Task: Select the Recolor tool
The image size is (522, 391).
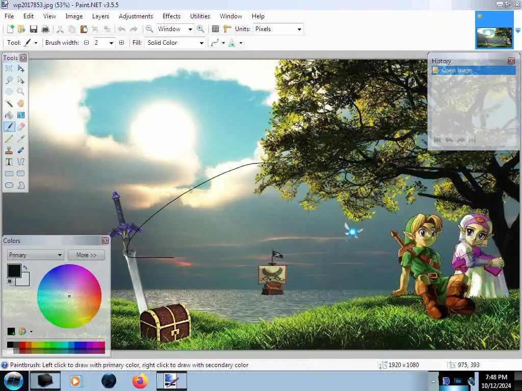Action: (x=20, y=150)
